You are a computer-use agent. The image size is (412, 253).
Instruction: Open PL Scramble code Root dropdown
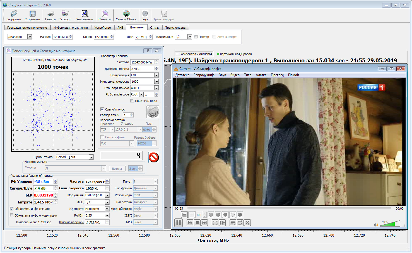(x=141, y=95)
